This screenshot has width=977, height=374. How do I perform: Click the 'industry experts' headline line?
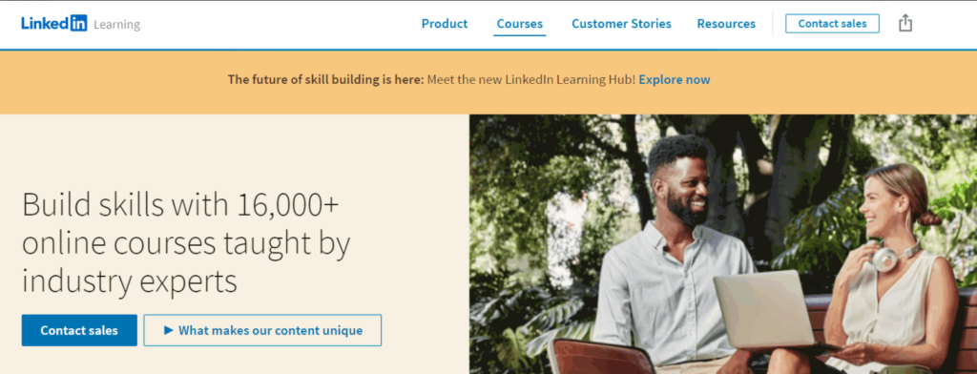point(130,281)
